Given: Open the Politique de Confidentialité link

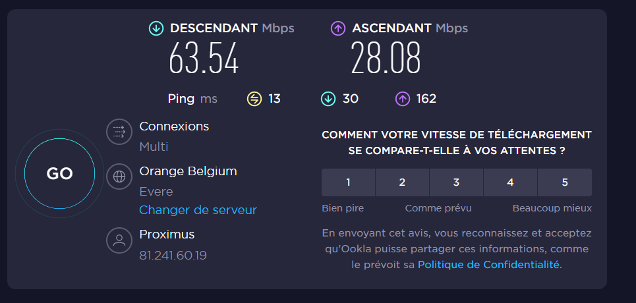Looking at the screenshot, I should [488, 265].
